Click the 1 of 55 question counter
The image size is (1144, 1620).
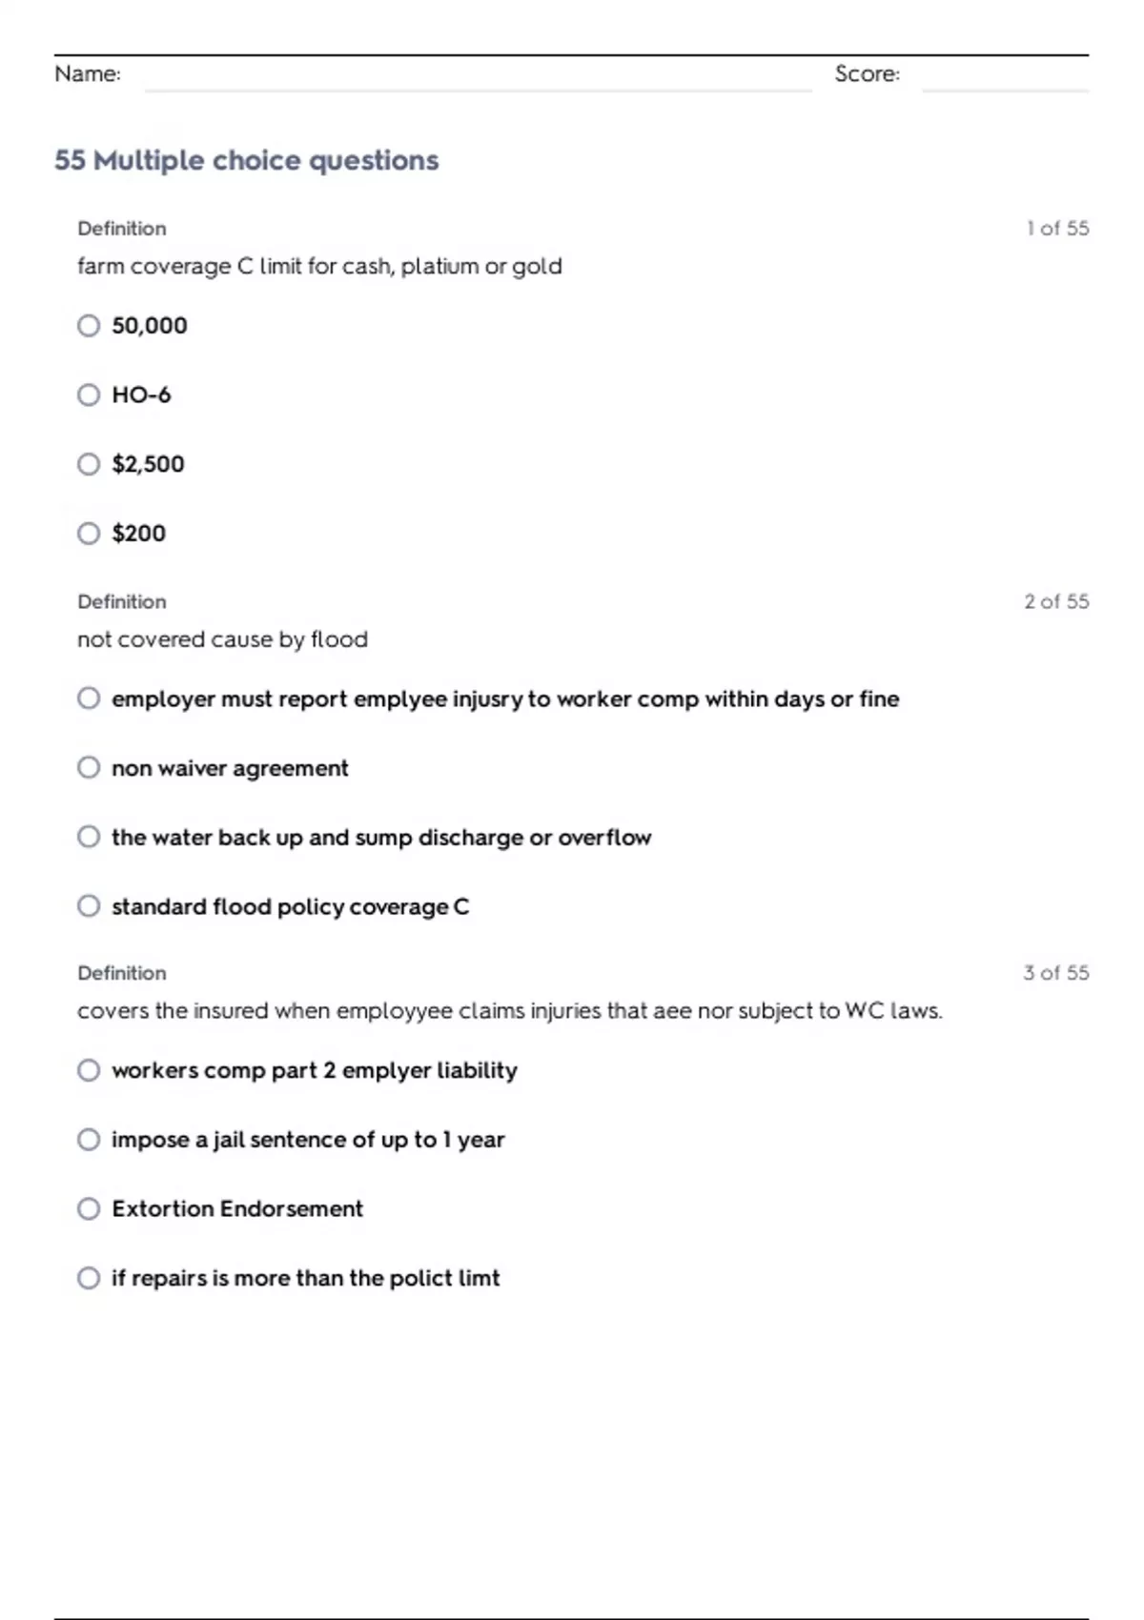pyautogui.click(x=1057, y=229)
